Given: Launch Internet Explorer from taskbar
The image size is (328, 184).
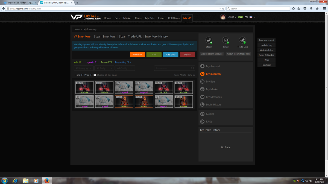Looking at the screenshot, I should (15, 180).
